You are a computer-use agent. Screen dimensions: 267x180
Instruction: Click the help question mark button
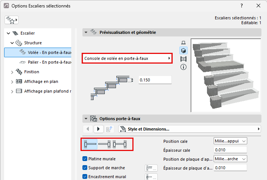242,6
